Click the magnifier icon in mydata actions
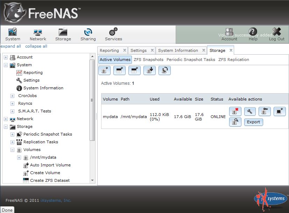The width and height of the screenshot is (289, 213). (235, 122)
